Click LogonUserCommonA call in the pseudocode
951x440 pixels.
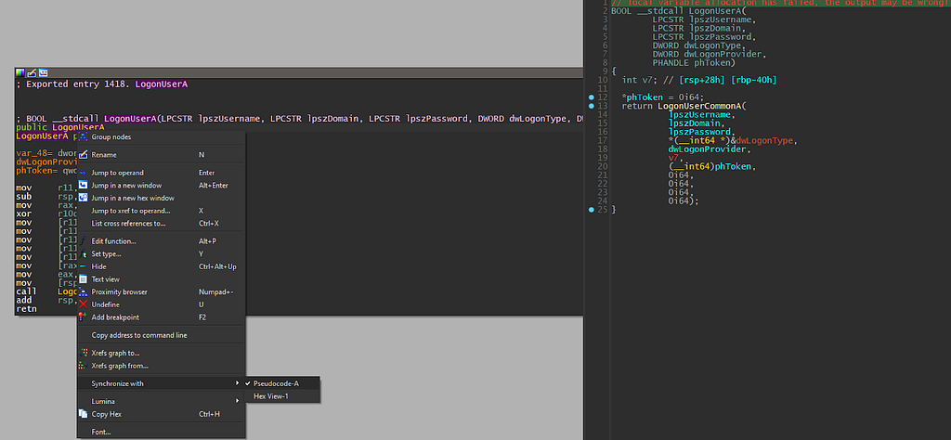700,106
